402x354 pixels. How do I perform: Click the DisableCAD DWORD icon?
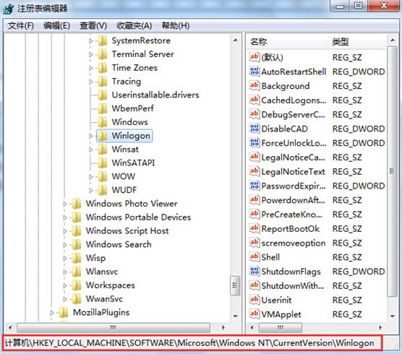[255, 129]
